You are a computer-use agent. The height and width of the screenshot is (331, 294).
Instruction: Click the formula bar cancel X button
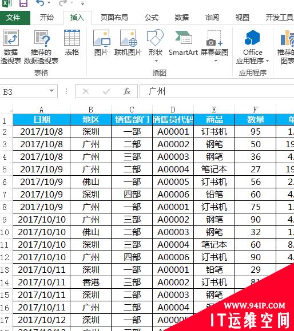tap(86, 91)
